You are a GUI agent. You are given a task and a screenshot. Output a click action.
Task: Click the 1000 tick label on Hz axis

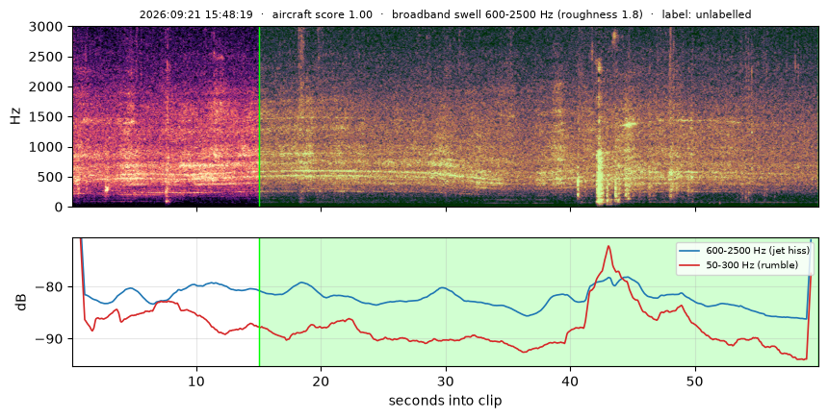(46, 146)
